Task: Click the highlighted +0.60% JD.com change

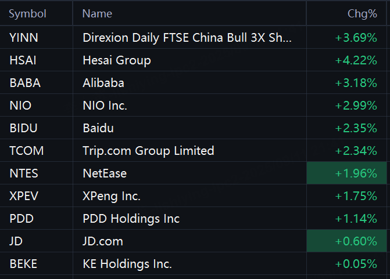Action: [347, 241]
